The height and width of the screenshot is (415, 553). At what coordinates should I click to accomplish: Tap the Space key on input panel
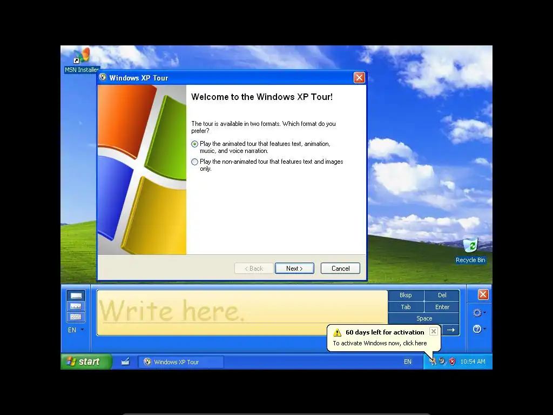pos(424,318)
